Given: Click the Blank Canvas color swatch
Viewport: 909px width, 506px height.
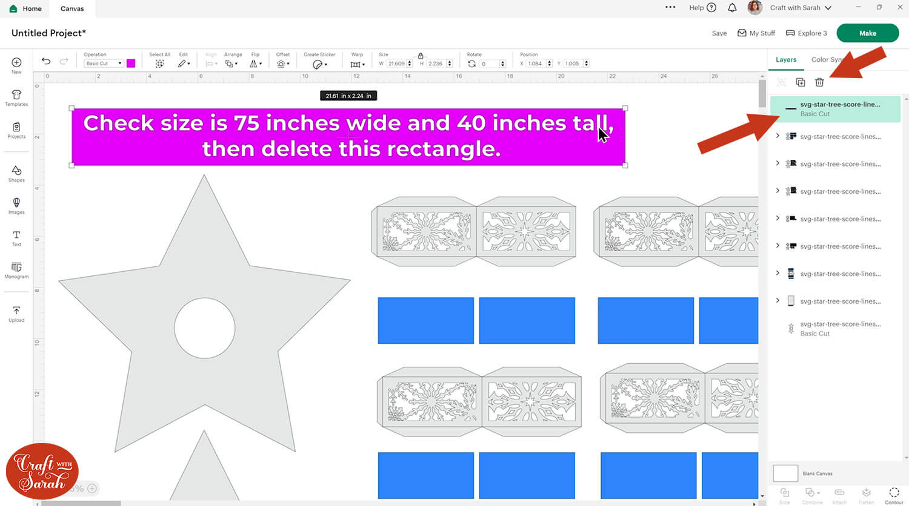Looking at the screenshot, I should pyautogui.click(x=785, y=473).
